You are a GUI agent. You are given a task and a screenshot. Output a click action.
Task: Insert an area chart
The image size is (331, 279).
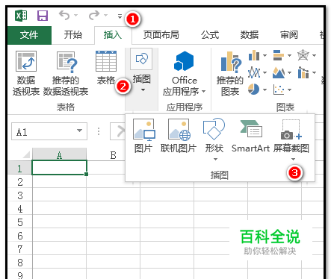click(279, 72)
